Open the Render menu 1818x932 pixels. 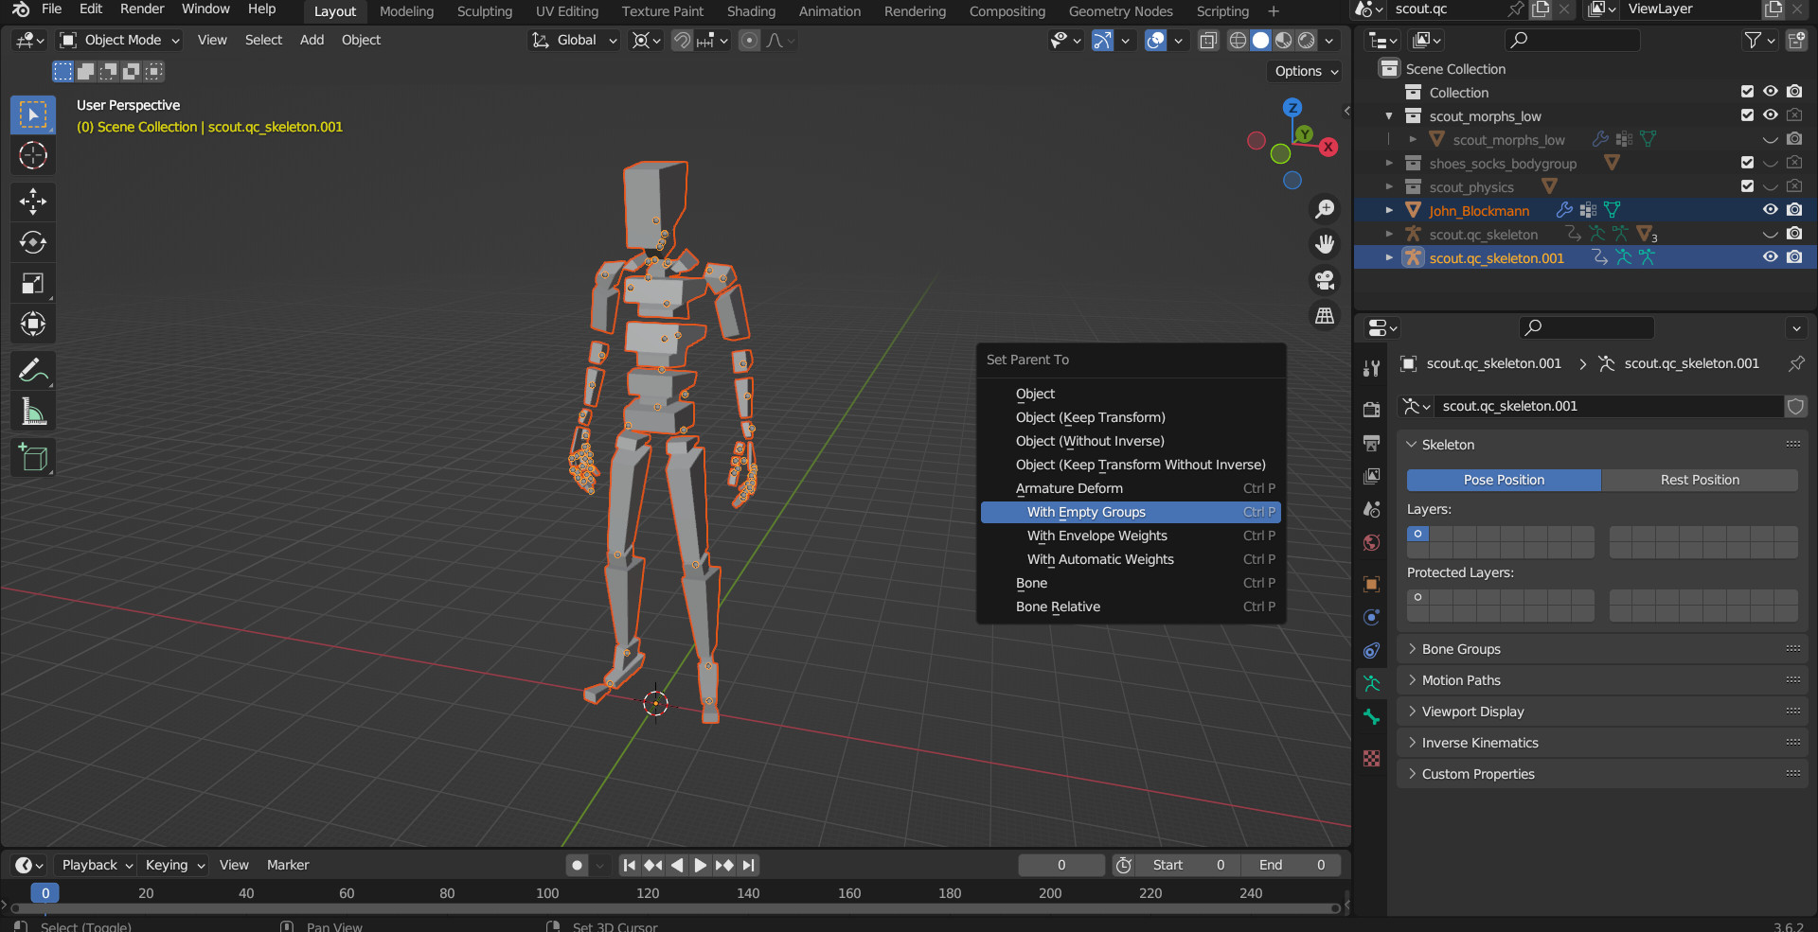pos(142,9)
